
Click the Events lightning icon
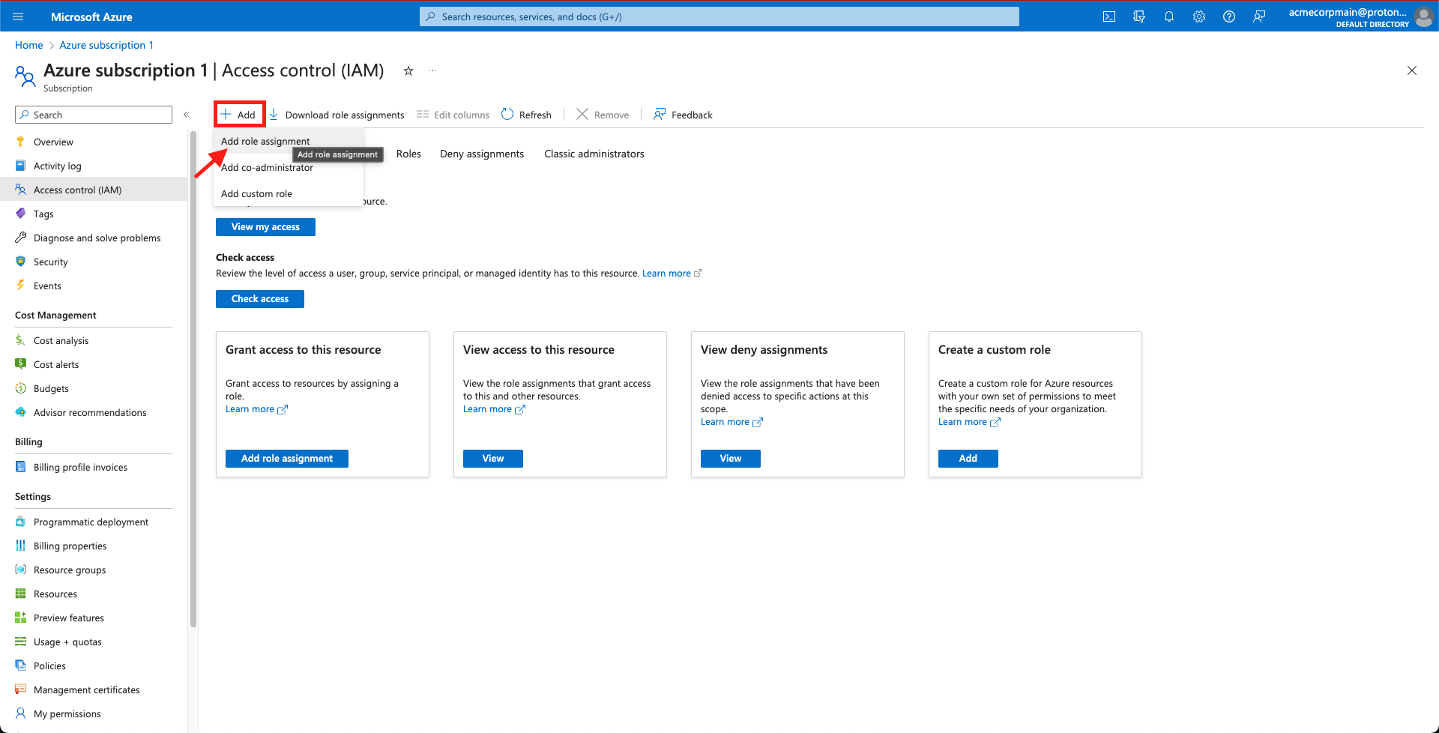[x=20, y=286]
